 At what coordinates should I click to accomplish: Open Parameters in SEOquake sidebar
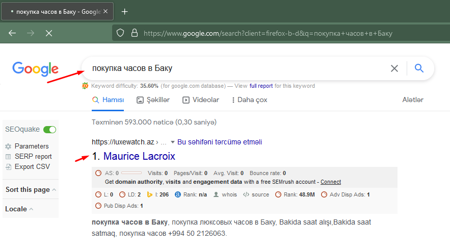coord(32,146)
